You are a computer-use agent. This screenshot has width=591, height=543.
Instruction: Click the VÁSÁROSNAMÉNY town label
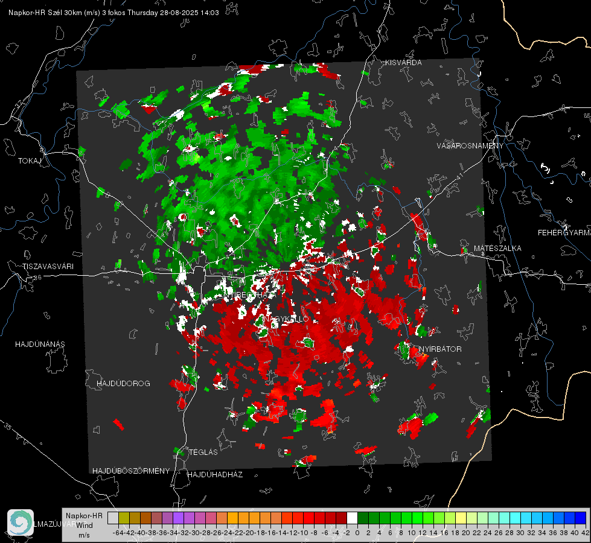point(470,146)
